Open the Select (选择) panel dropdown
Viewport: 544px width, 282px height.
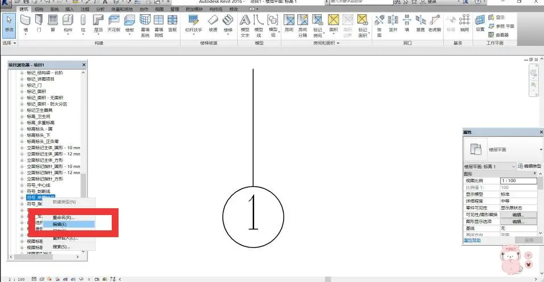(x=10, y=43)
